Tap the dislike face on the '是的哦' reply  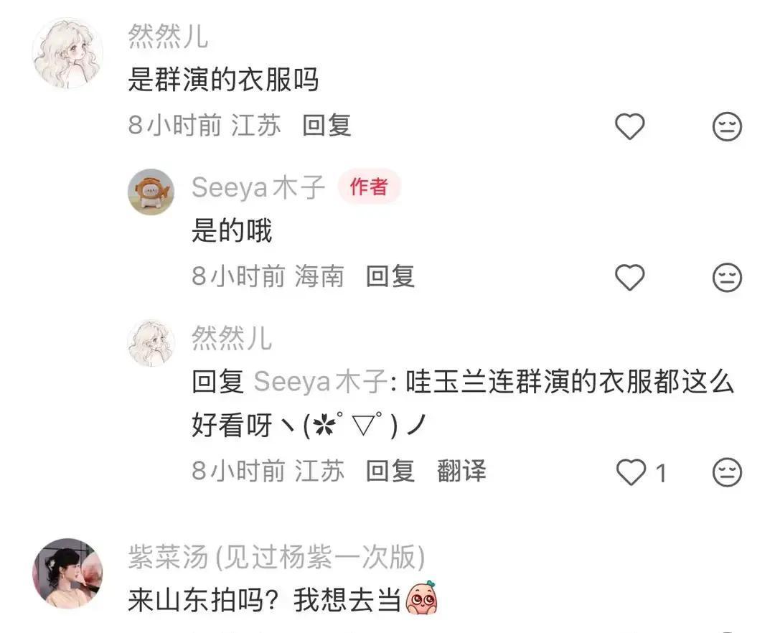tap(727, 277)
